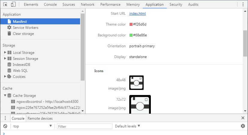Click the Service Workers gear icon
Image resolution: width=248 pixels, height=135 pixels.
(9, 27)
